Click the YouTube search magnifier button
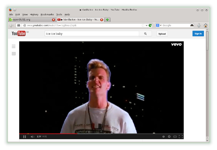Viewport: 217px width, 150px height. [x=145, y=33]
